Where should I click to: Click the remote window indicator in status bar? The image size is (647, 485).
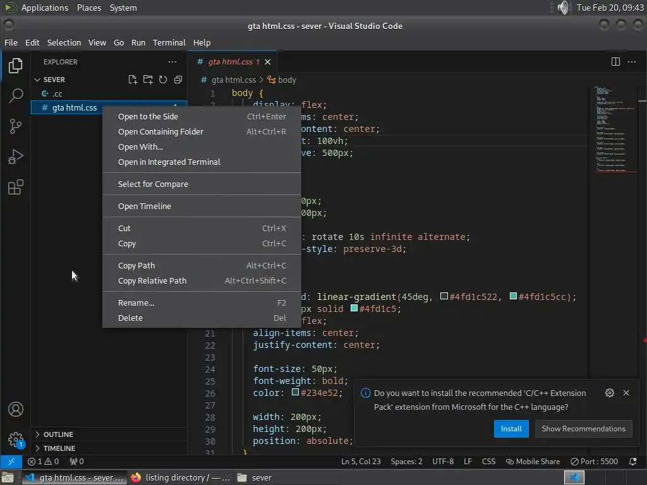11,462
